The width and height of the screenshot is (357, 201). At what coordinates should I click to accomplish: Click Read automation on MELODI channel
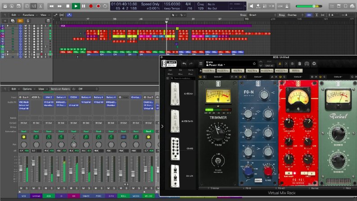click(149, 131)
